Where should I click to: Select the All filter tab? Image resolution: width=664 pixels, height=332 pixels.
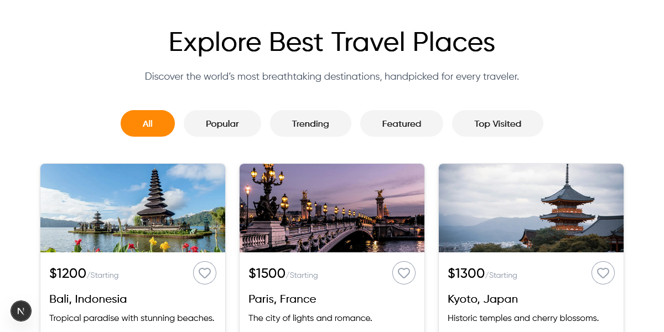pos(148,123)
